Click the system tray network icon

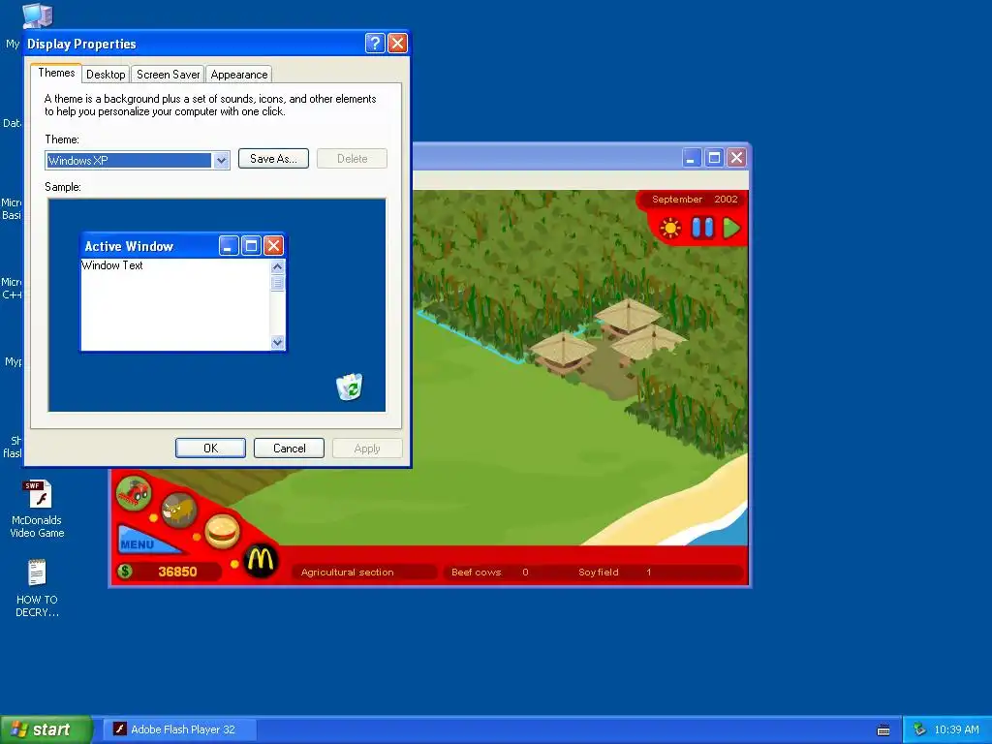pos(919,729)
